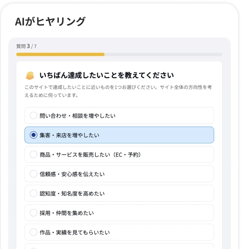Click the selected 集客・来店を増やしたい radio circle
242x249 pixels.
[x=33, y=135]
